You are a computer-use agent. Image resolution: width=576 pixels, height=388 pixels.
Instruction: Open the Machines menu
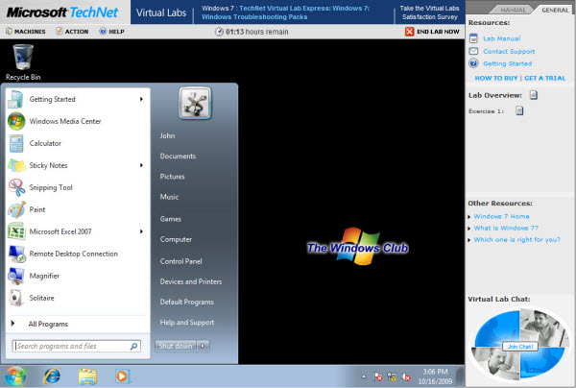click(x=26, y=32)
